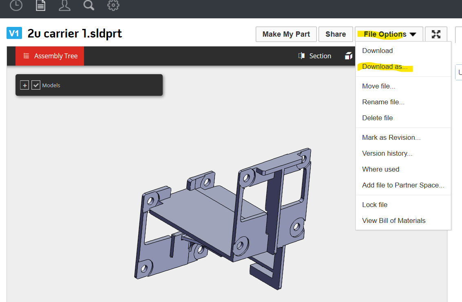Click the 3D carrier model in the viewer
The width and height of the screenshot is (462, 302).
[223, 218]
